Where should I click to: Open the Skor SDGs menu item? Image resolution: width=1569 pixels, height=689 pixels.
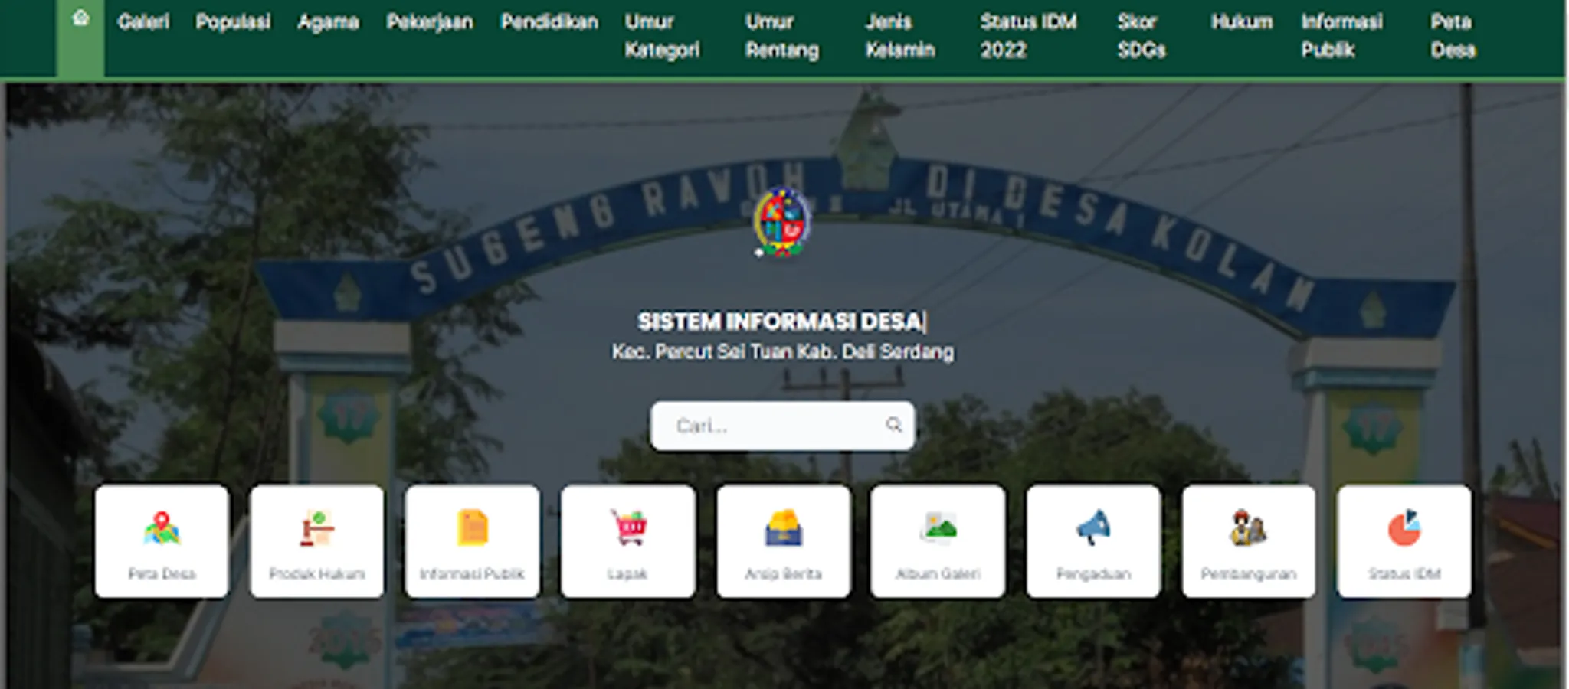(1142, 36)
